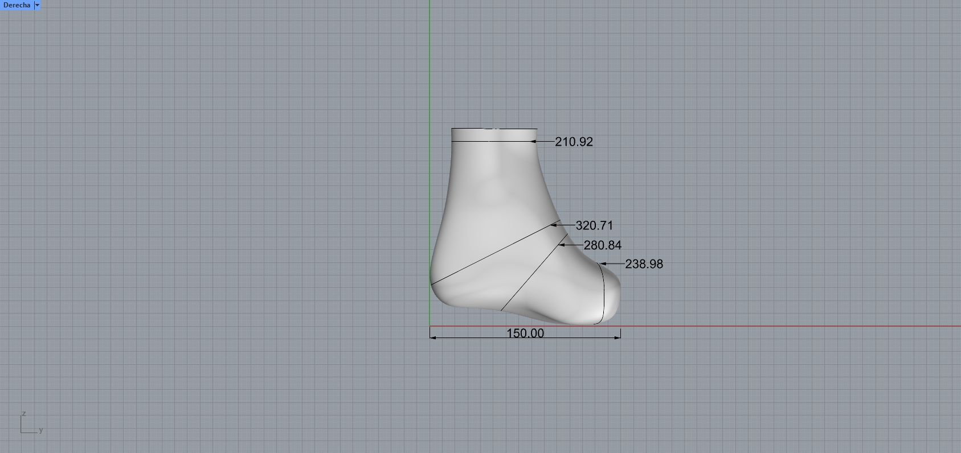Select the 150.00 length dimension text
The height and width of the screenshot is (453, 961).
click(525, 333)
